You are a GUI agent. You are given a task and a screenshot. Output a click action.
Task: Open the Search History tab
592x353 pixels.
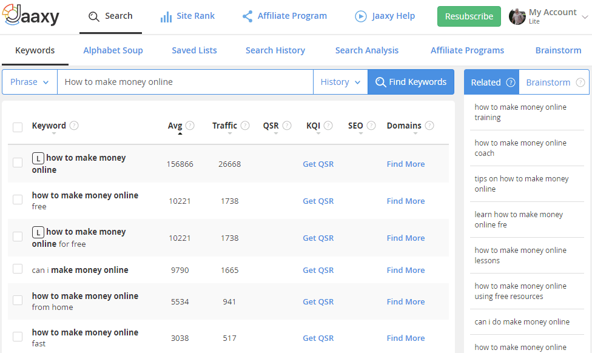pyautogui.click(x=275, y=50)
